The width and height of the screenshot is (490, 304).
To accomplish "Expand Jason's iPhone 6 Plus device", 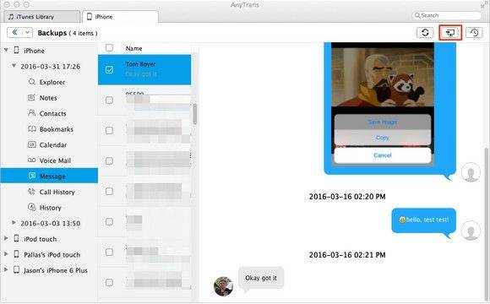I will [x=6, y=269].
